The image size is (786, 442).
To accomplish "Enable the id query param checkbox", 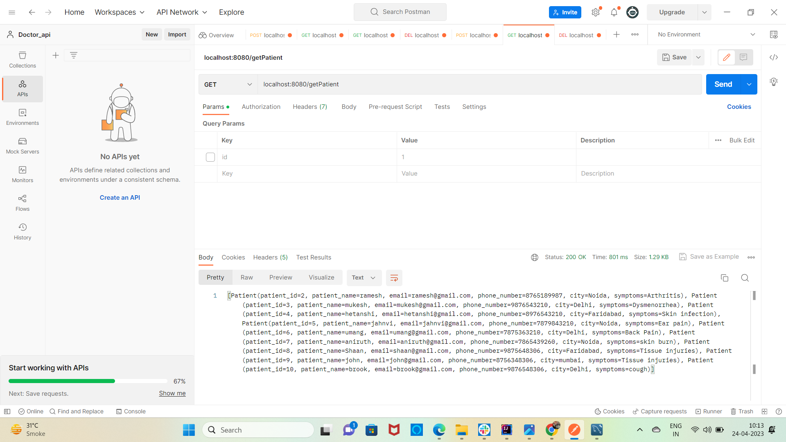I will tap(210, 157).
